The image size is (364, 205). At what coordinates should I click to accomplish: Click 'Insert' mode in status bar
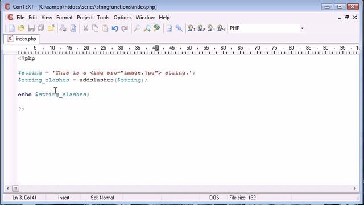pos(64,198)
